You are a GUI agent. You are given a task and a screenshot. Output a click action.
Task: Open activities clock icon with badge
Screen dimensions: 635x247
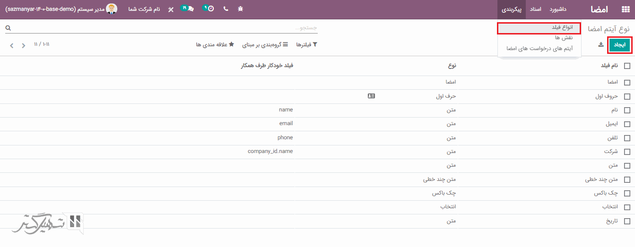(x=208, y=9)
